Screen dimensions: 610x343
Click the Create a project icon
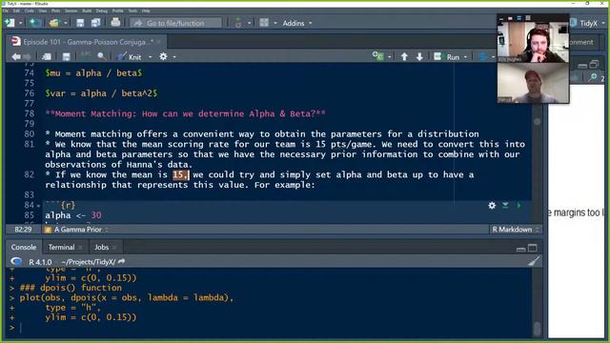click(35, 23)
